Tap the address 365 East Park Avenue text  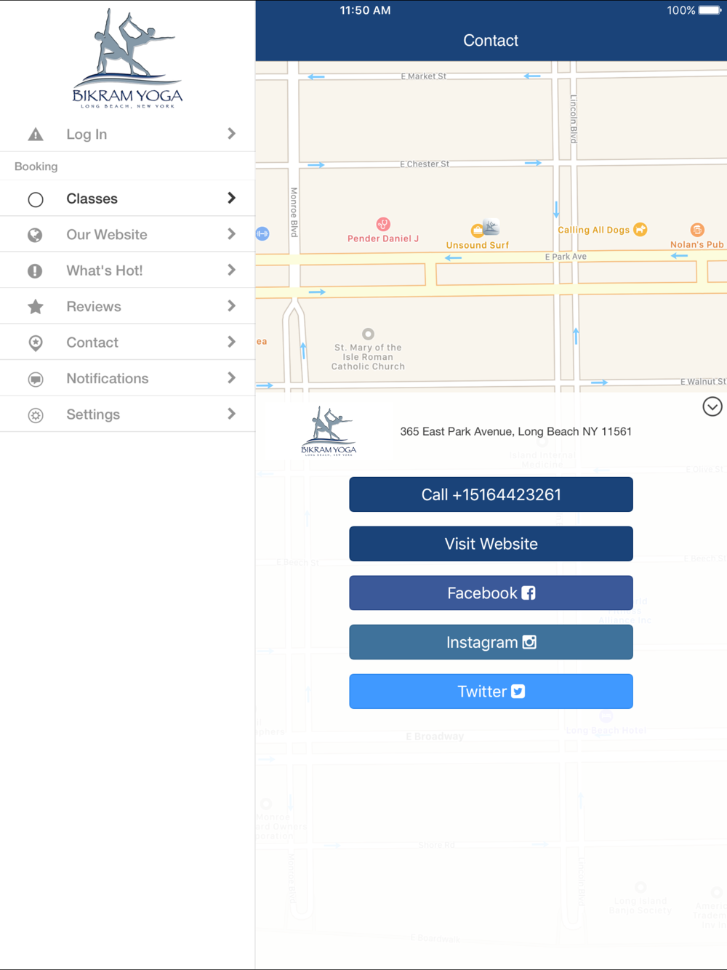(x=515, y=431)
